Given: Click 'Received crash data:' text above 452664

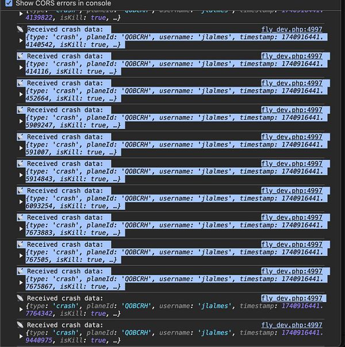Looking at the screenshot, I should pyautogui.click(x=65, y=83).
